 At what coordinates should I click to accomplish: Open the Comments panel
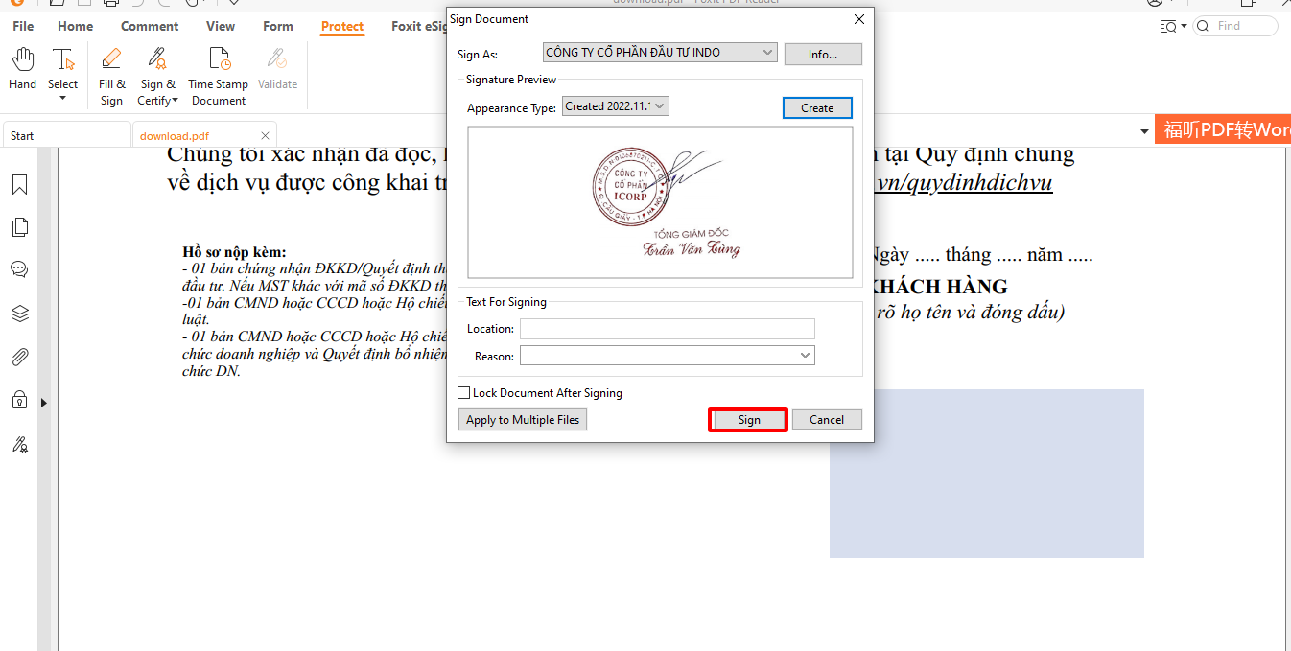19,269
